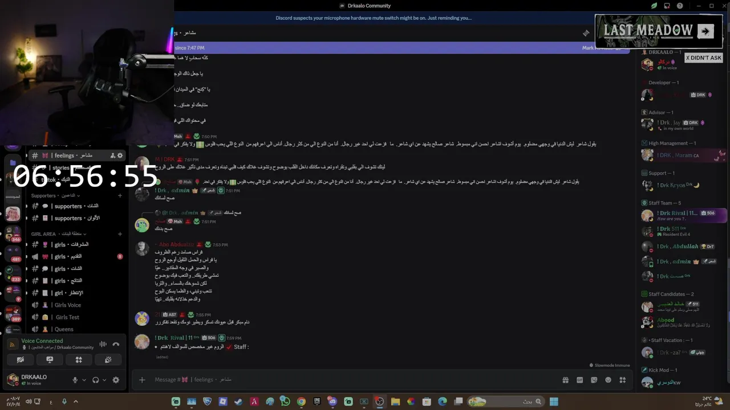Open the GIF picker
730x410 pixels.
click(579, 380)
